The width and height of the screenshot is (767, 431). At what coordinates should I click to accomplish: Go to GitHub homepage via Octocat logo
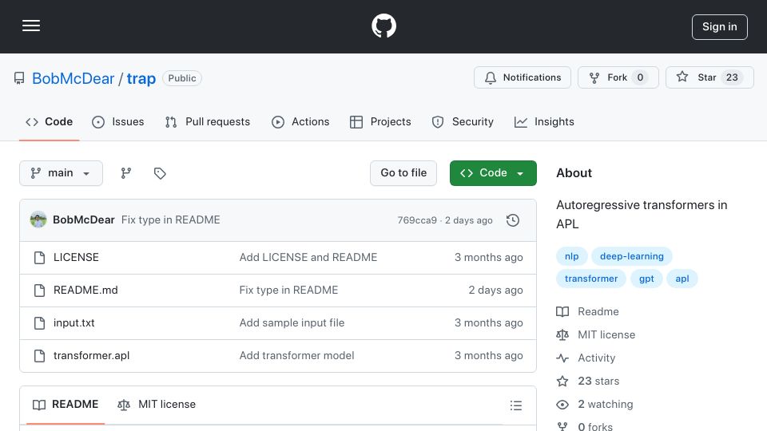(x=383, y=26)
